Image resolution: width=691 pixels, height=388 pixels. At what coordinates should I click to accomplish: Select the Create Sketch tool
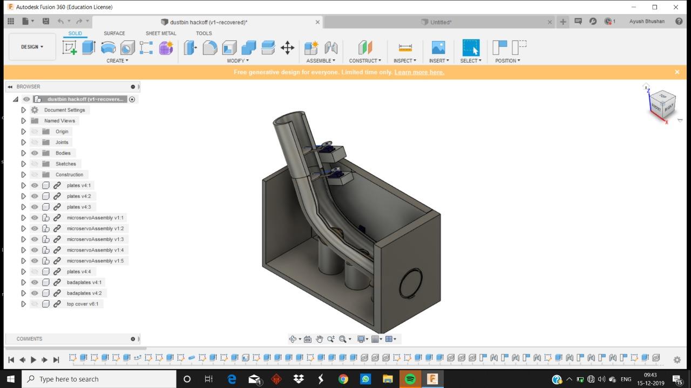[x=70, y=47]
